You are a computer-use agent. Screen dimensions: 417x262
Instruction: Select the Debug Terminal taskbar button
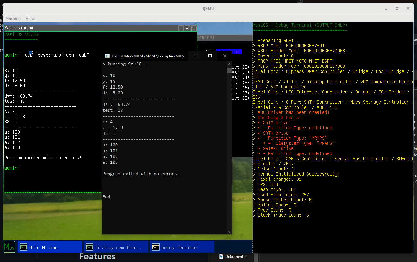[x=182, y=247]
